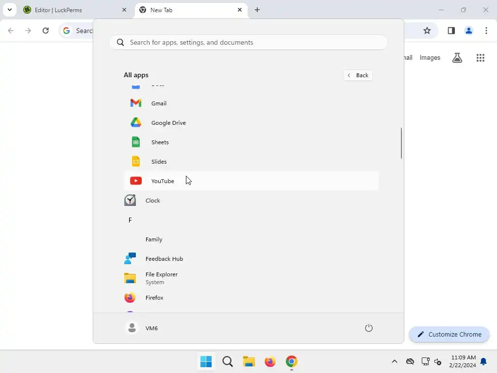Open the Images link

tap(430, 58)
